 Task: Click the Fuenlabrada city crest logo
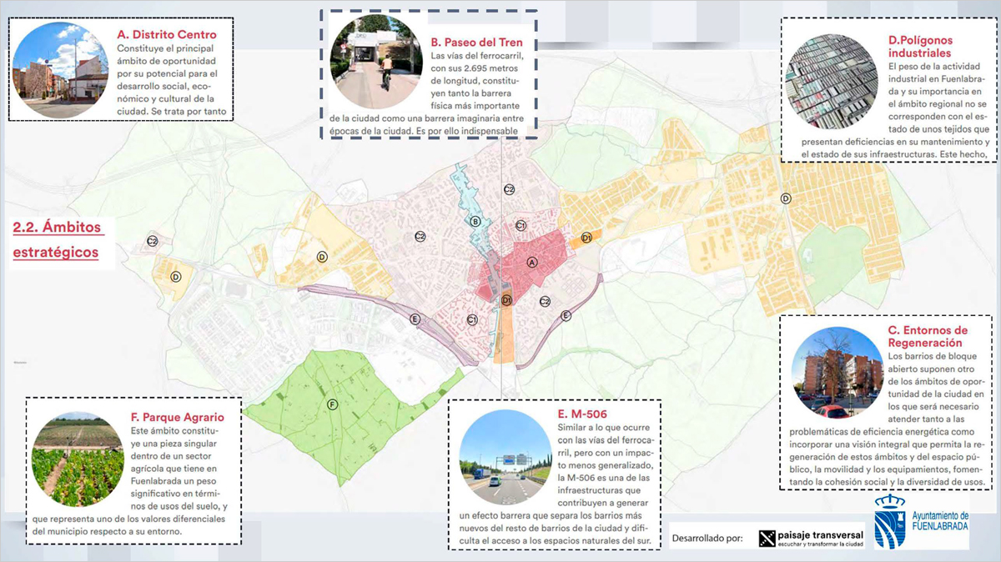(x=891, y=522)
